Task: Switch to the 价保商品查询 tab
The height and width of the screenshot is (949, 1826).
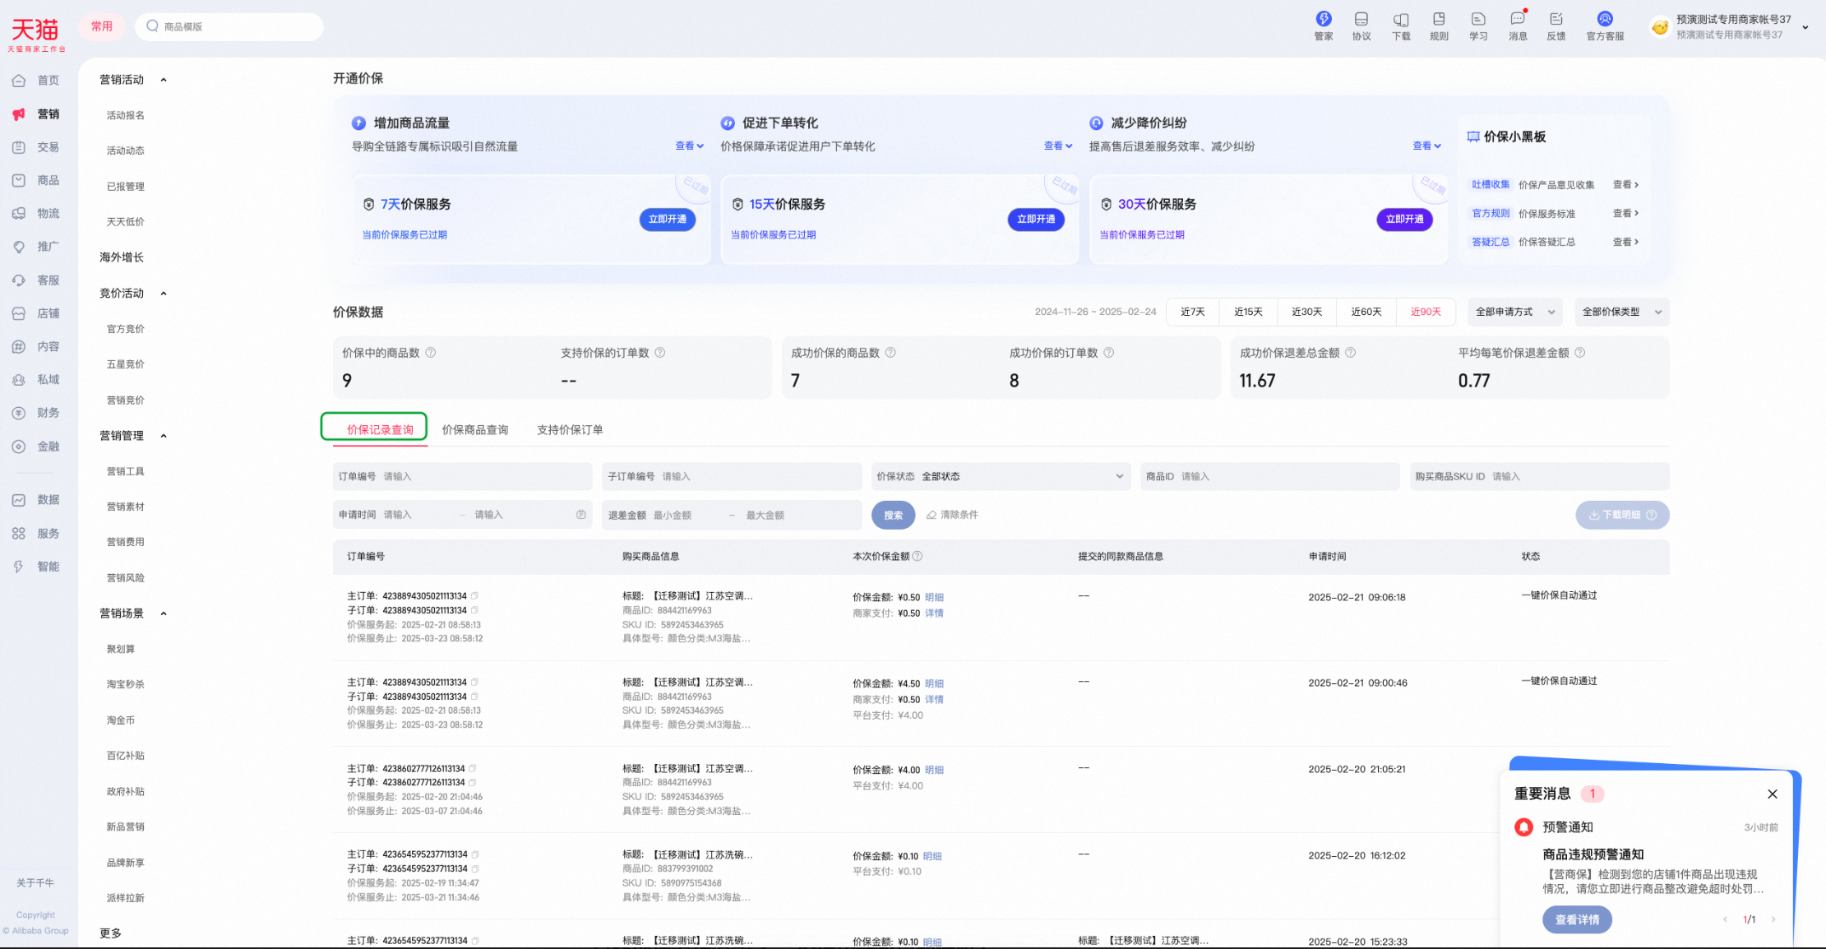Action: pos(474,430)
